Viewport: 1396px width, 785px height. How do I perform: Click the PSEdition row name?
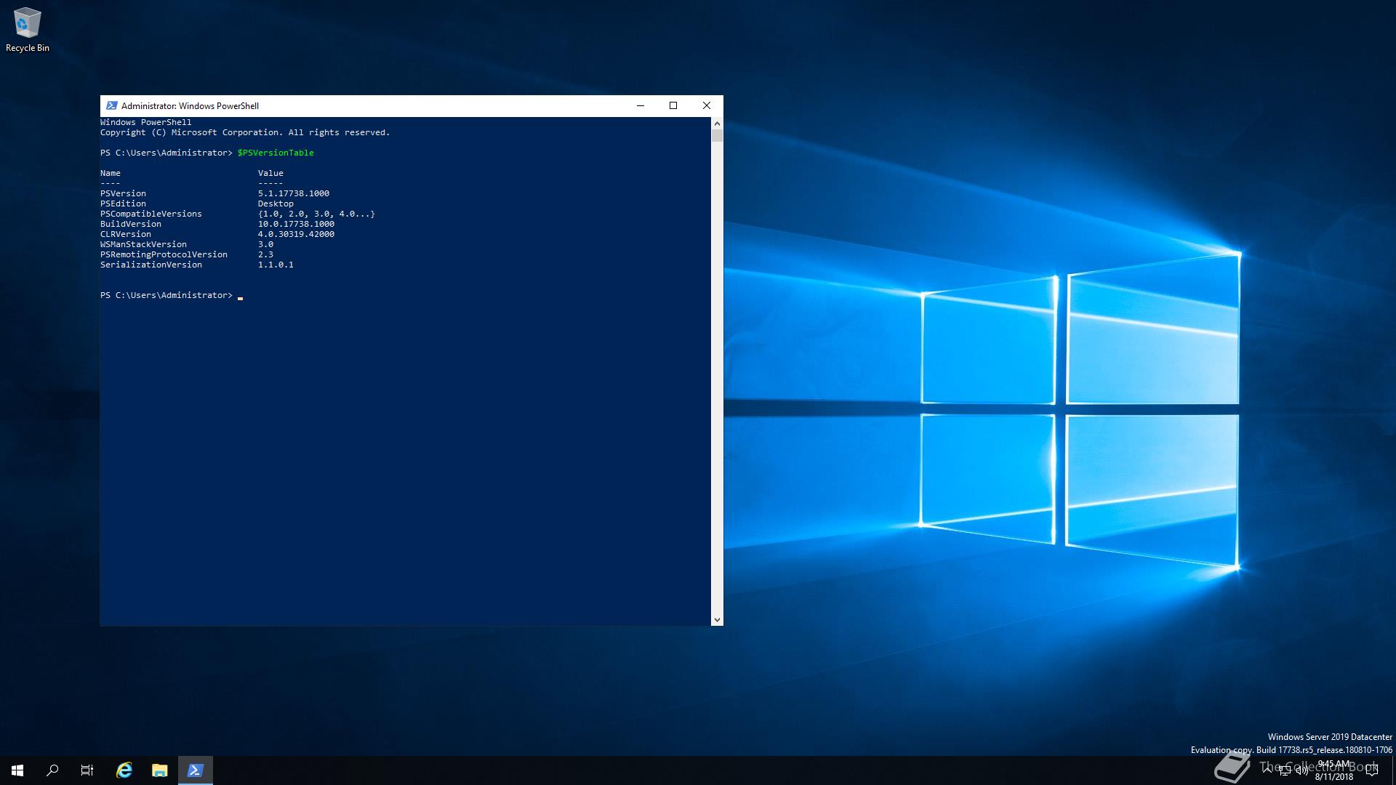(x=123, y=204)
